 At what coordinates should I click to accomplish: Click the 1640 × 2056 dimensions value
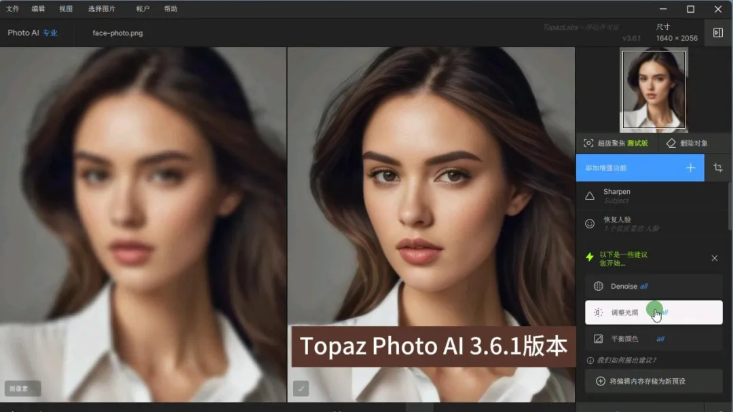click(x=677, y=38)
